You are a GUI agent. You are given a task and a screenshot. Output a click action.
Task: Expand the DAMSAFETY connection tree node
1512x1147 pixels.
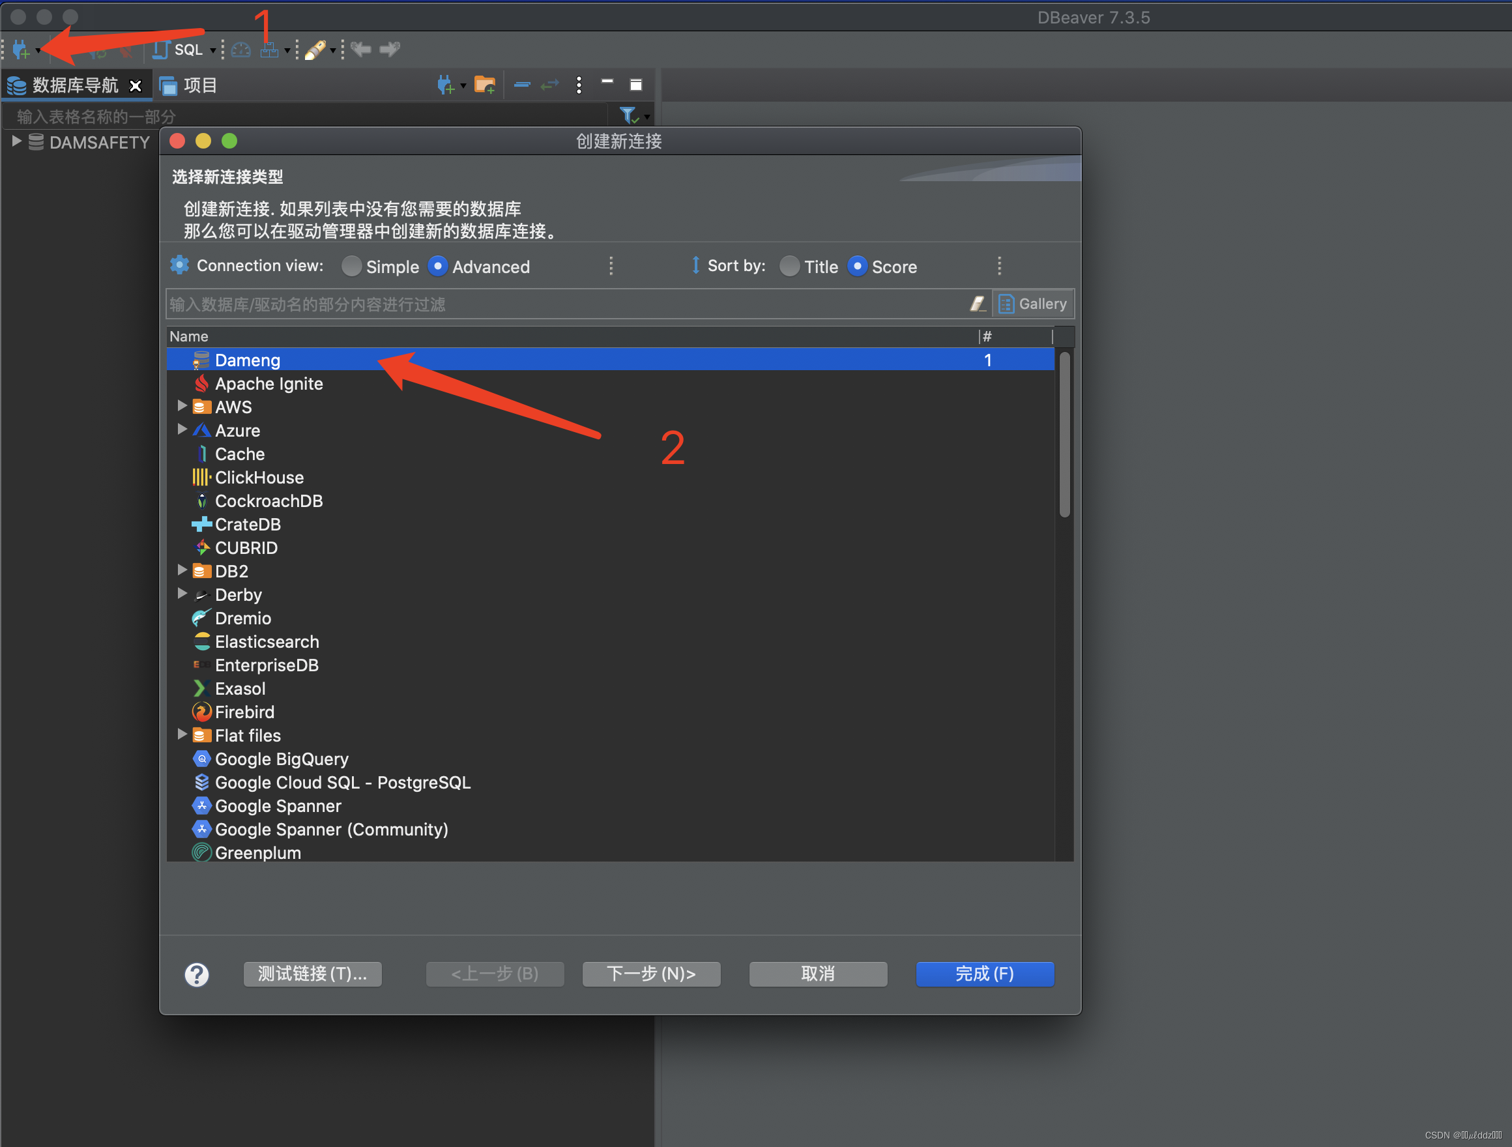coord(16,141)
